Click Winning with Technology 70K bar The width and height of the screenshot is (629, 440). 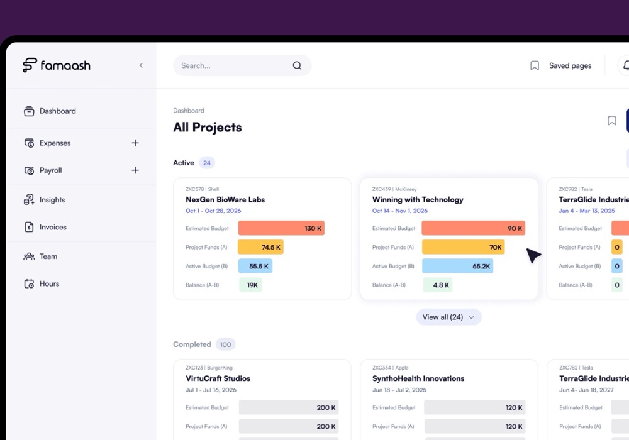pyautogui.click(x=464, y=247)
